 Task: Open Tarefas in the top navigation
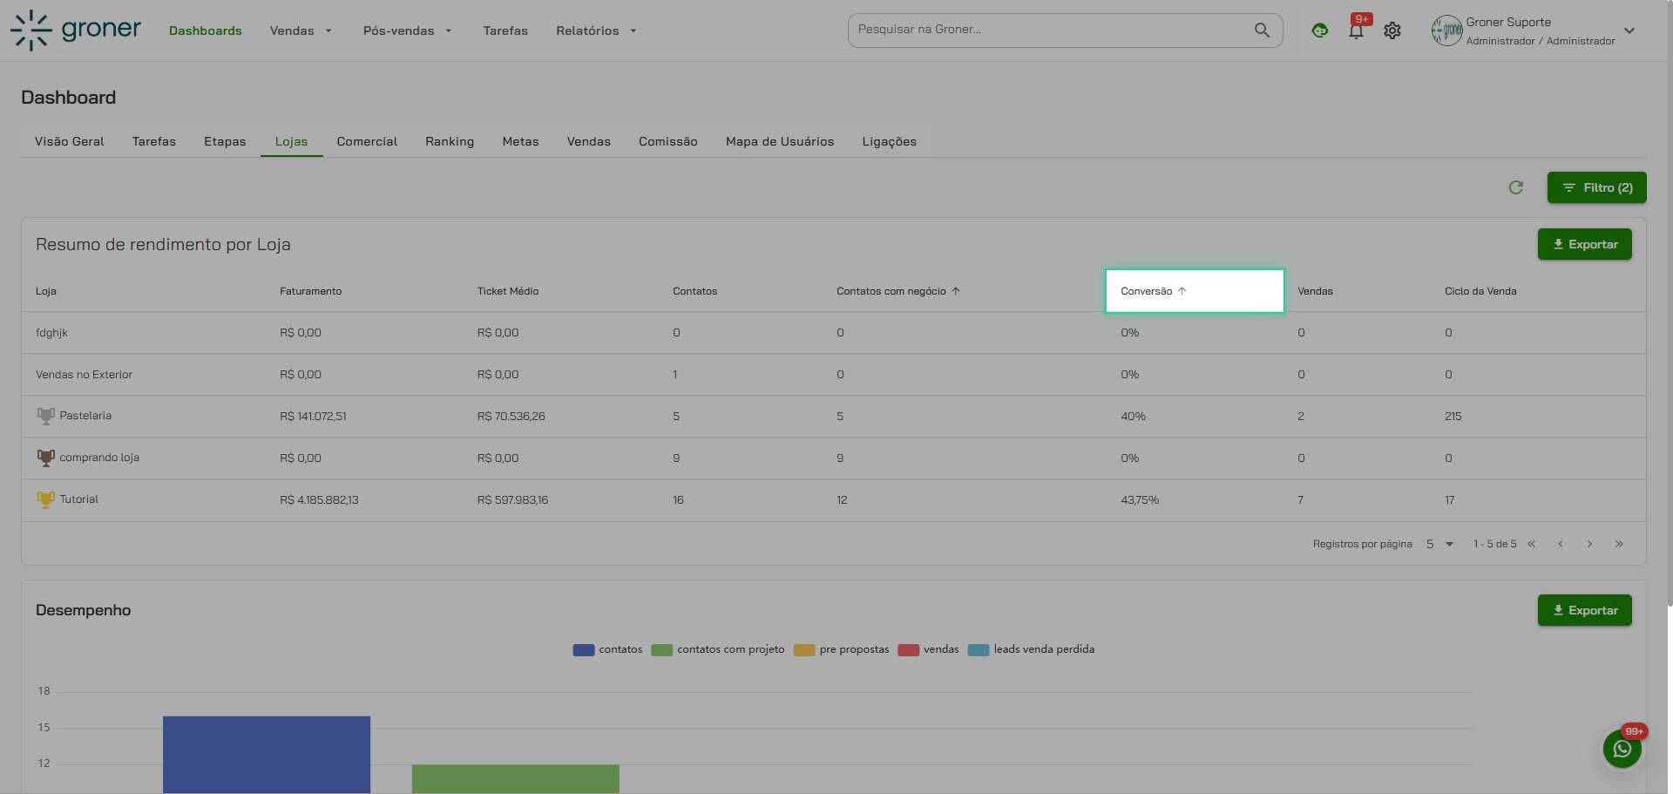tap(505, 31)
